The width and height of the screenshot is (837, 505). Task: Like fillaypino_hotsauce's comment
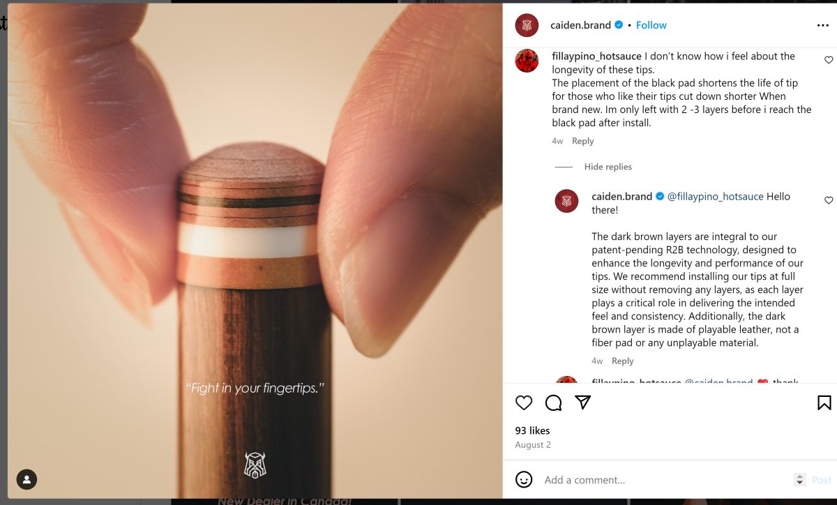click(x=829, y=60)
